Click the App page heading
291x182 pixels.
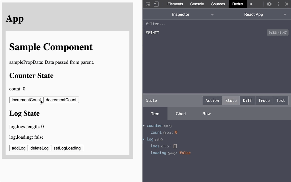tap(15, 19)
